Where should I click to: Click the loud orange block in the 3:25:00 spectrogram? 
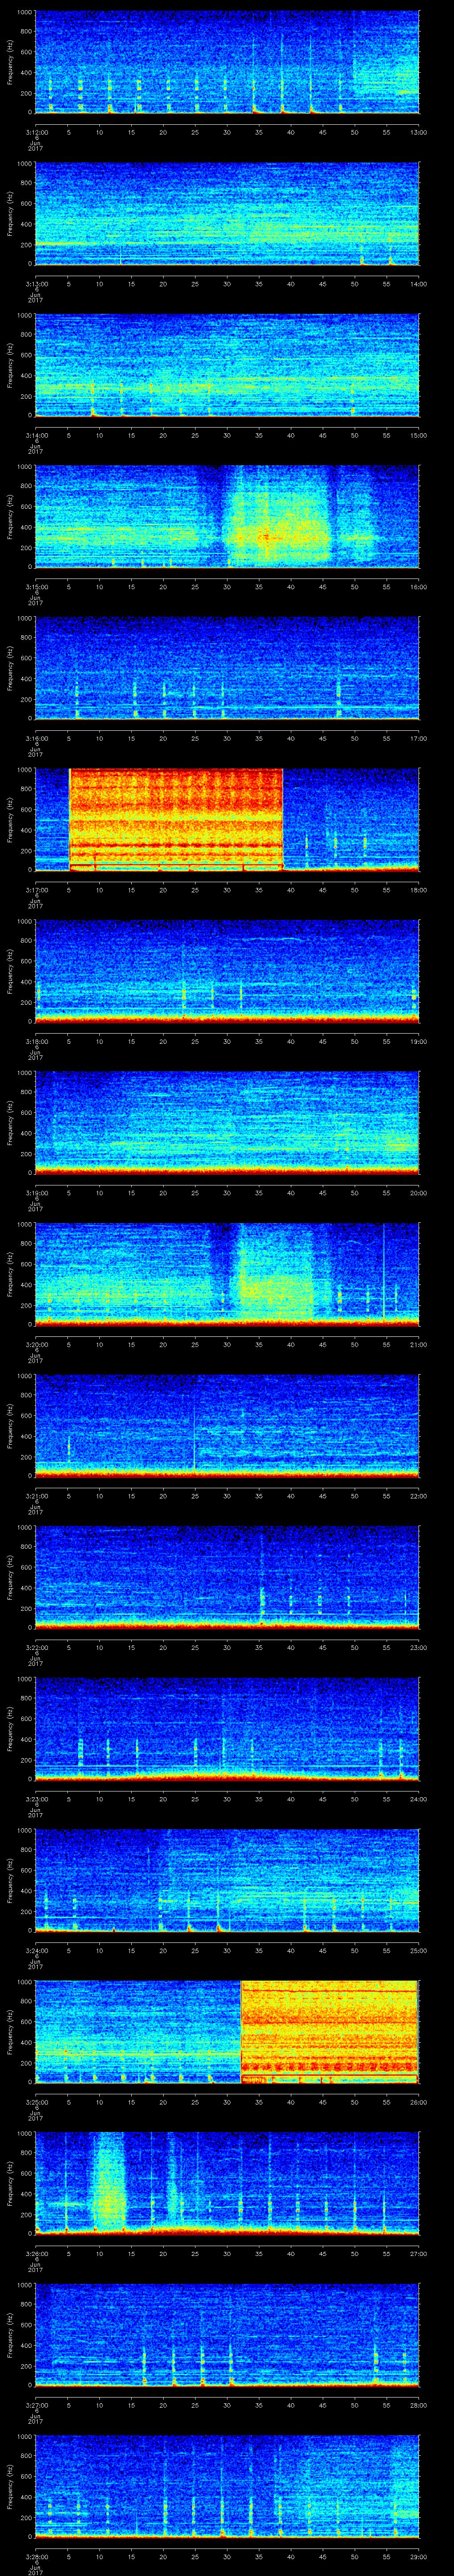pyautogui.click(x=329, y=2030)
